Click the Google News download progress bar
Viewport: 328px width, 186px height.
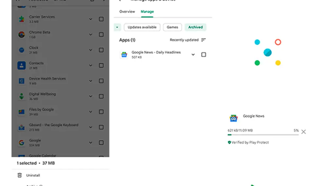(263, 135)
